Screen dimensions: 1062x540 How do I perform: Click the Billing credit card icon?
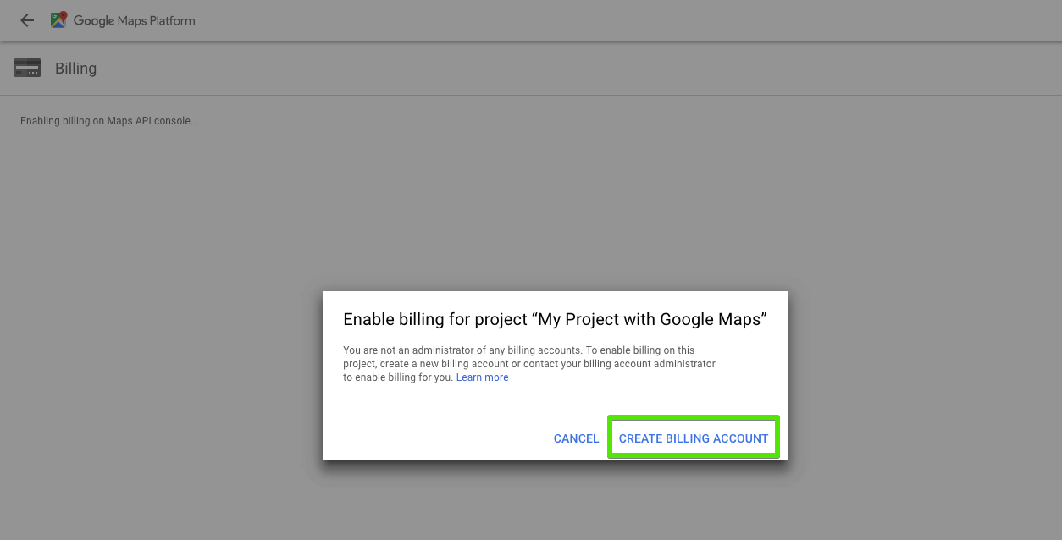pyautogui.click(x=27, y=68)
